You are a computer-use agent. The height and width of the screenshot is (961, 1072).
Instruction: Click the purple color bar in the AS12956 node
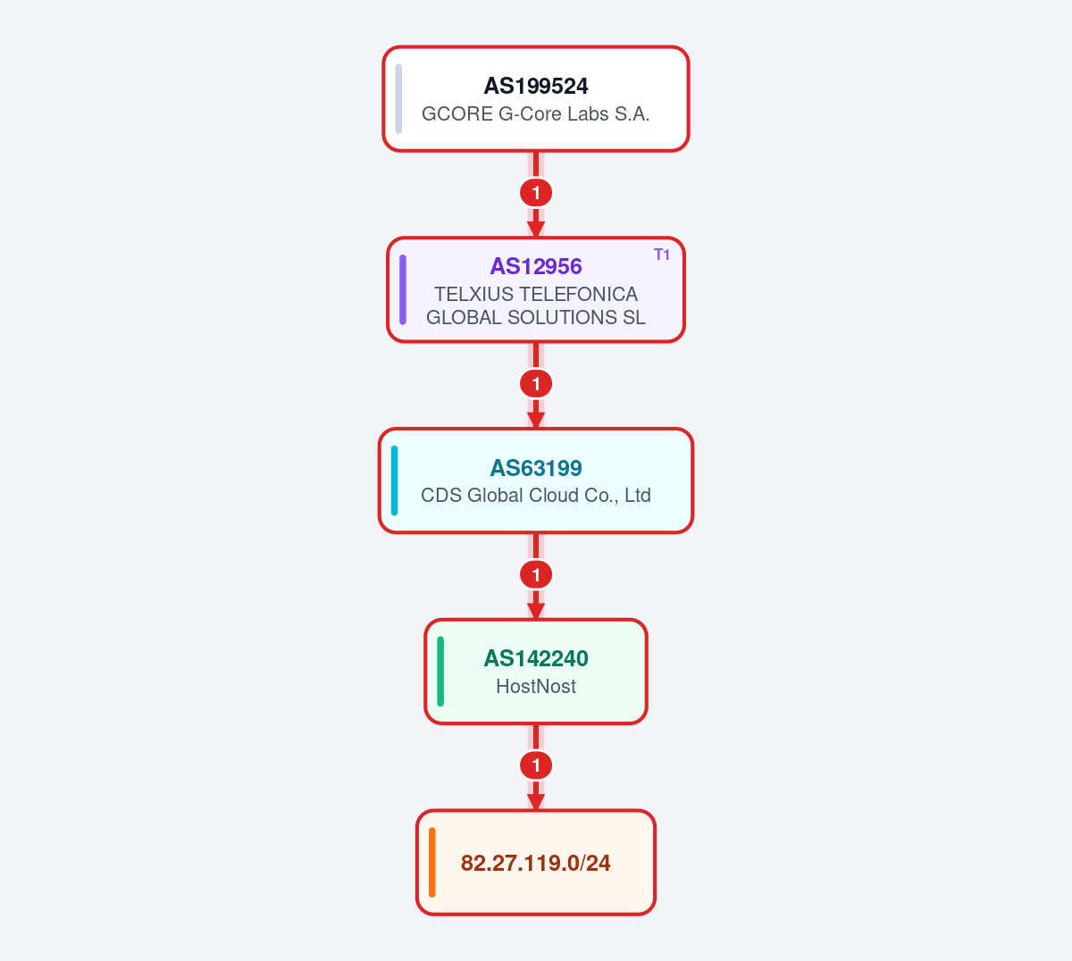pos(403,289)
